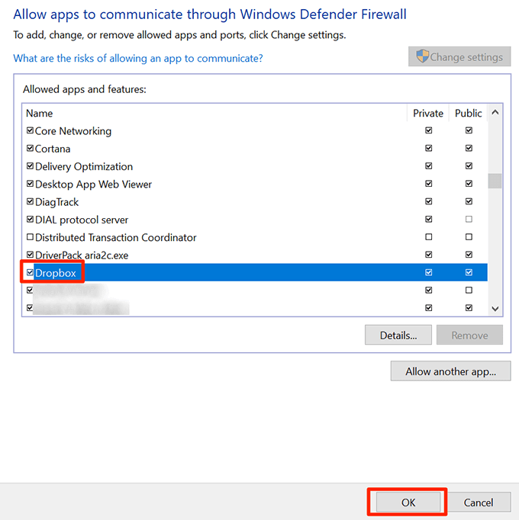Toggle DIAL protocol server name checkbox
519x520 pixels.
(30, 220)
